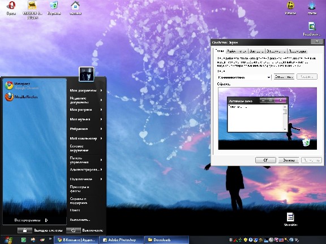This screenshot has height=244, width=326.
Task: Click the blue Bluetooth-style tray icon
Action: pyautogui.click(x=251, y=240)
